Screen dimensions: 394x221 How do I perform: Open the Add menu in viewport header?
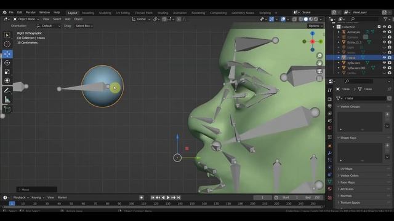[68, 19]
